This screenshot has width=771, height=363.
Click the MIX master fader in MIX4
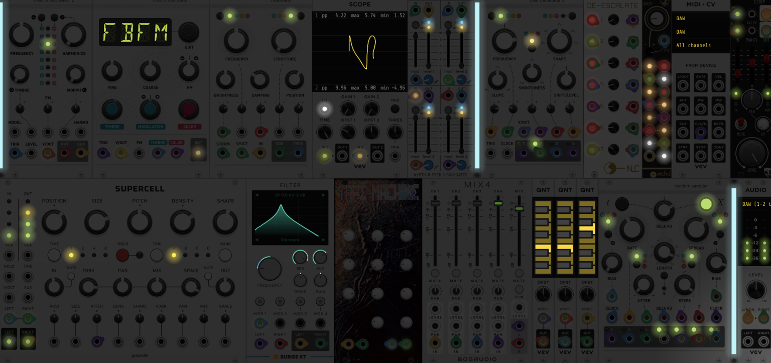click(519, 208)
